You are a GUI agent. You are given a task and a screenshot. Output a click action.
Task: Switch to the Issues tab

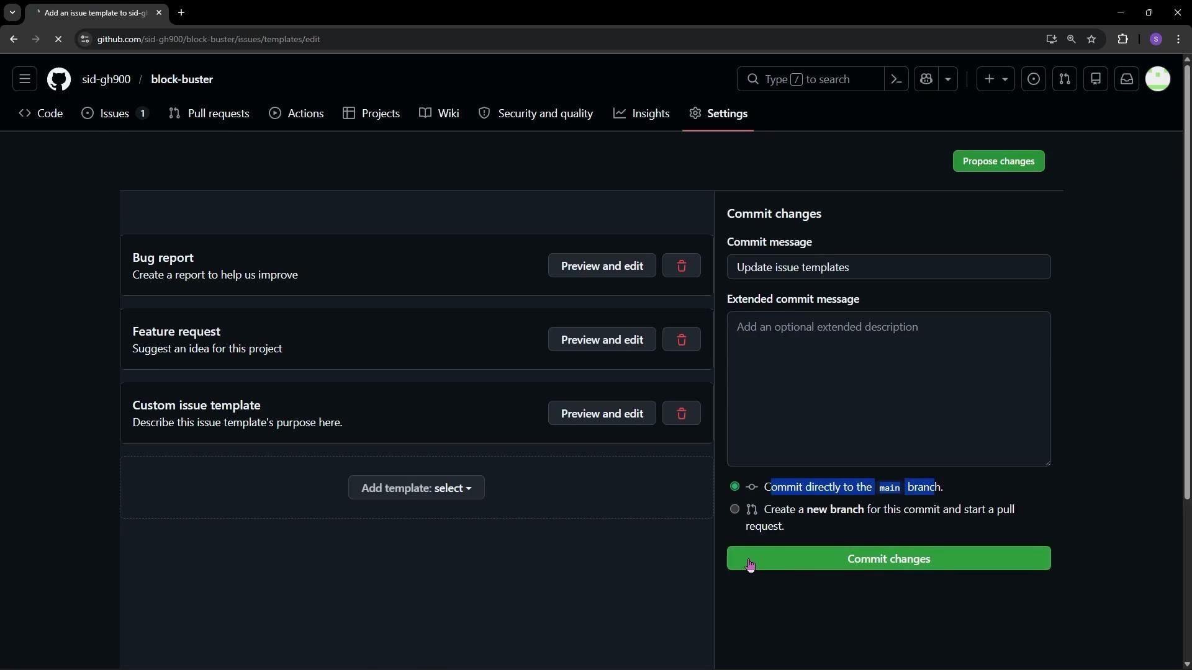[115, 114]
